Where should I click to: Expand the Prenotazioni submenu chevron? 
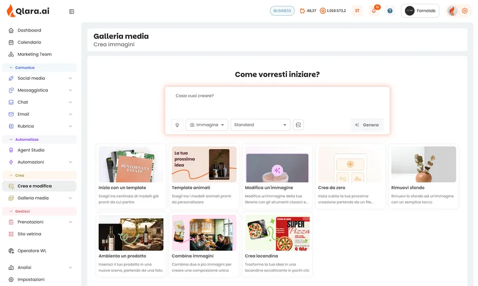tap(71, 222)
